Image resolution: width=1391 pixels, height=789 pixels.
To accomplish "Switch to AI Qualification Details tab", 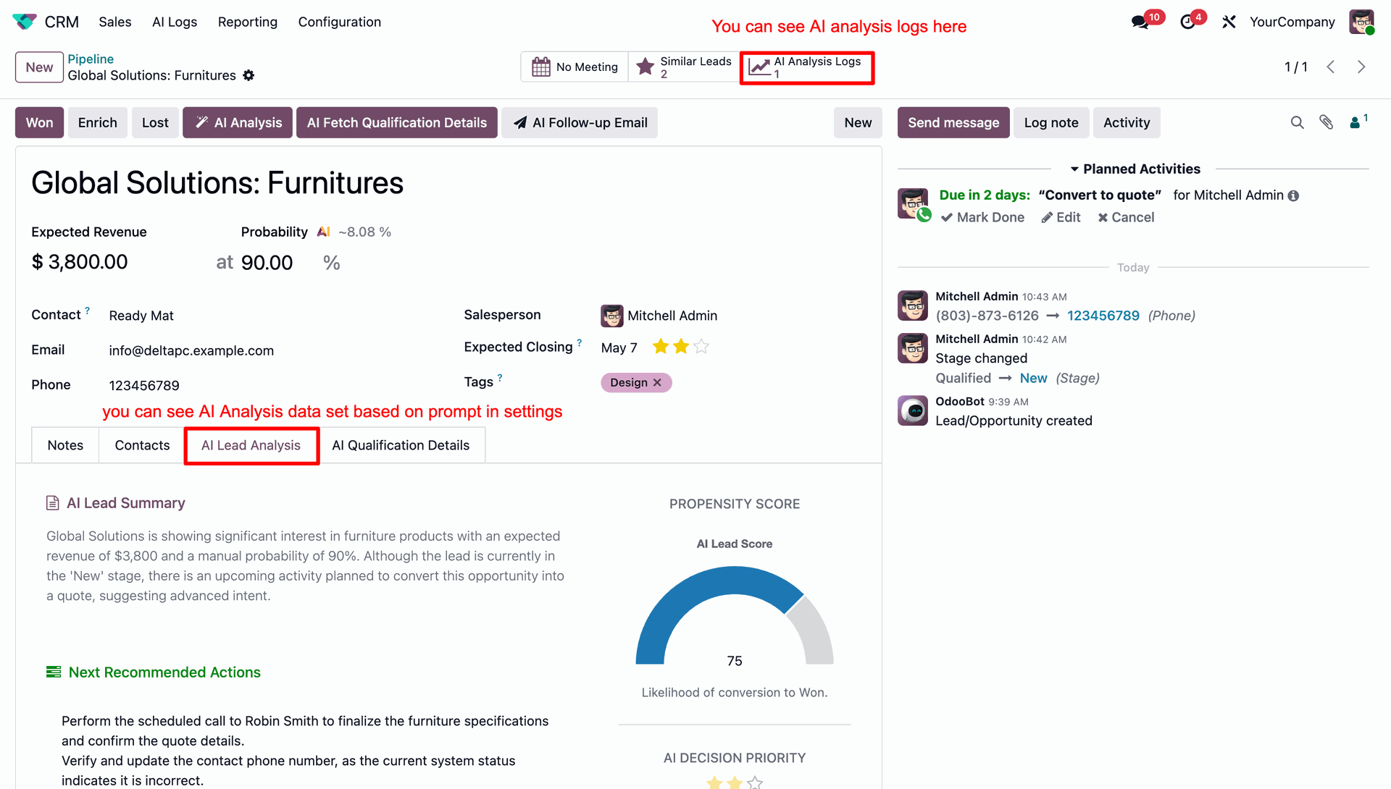I will coord(401,445).
